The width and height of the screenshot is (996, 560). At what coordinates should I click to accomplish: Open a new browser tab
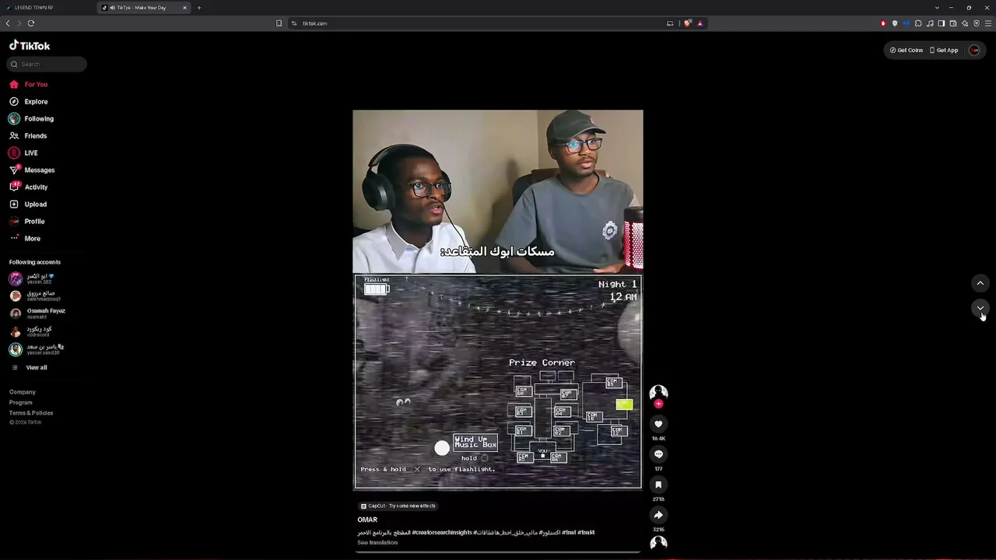click(199, 8)
